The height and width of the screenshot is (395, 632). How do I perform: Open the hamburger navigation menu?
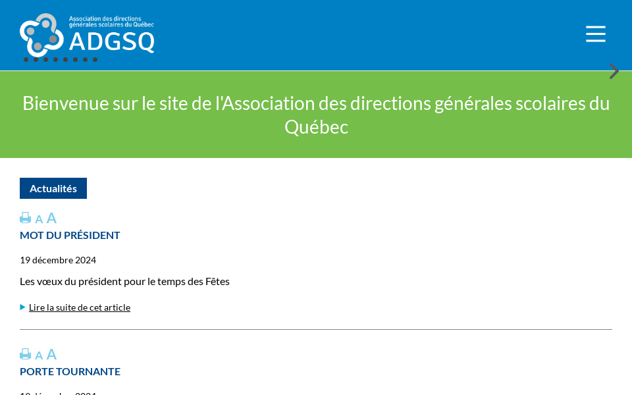[x=596, y=34]
